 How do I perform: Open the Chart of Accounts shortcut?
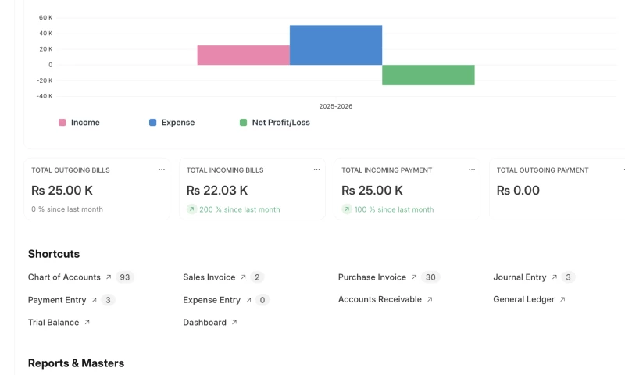[64, 277]
